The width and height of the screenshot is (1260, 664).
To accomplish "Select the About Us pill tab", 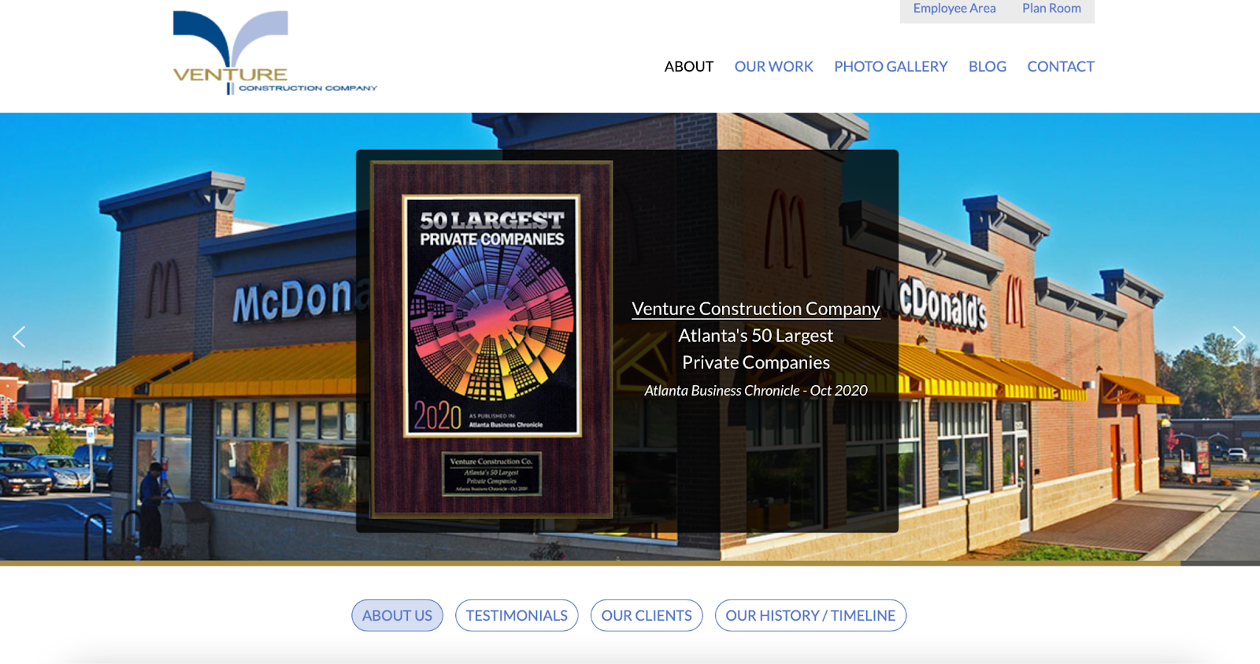I will click(397, 615).
